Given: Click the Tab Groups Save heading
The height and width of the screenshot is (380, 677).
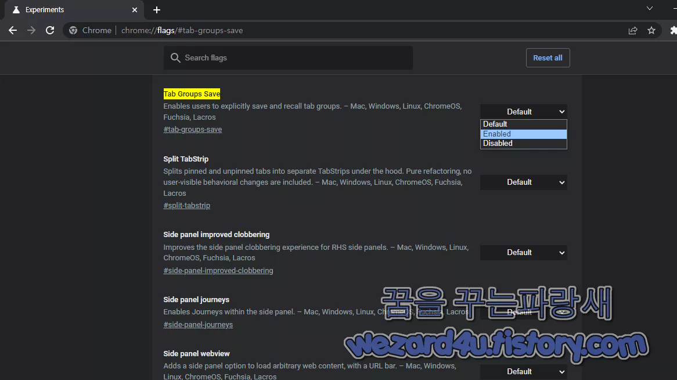Looking at the screenshot, I should point(192,94).
